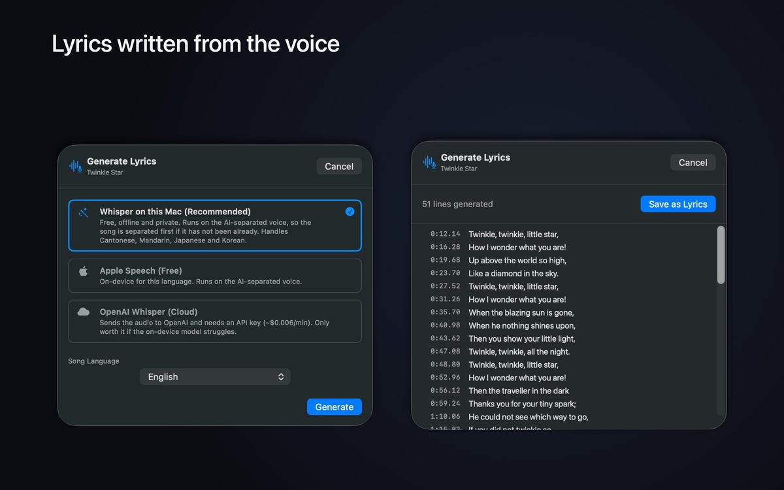Click the 0:31.26 timestamp

tap(446, 299)
